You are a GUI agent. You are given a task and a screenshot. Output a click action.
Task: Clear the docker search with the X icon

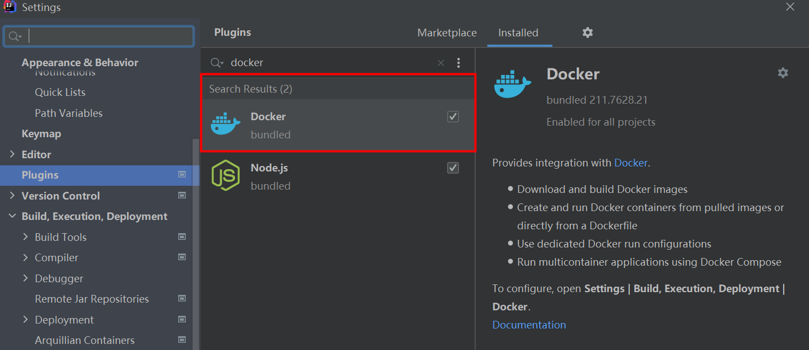coord(440,62)
